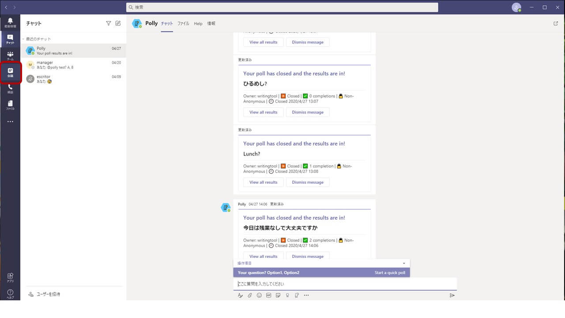Attach a file with the paperclip icon

click(x=250, y=295)
